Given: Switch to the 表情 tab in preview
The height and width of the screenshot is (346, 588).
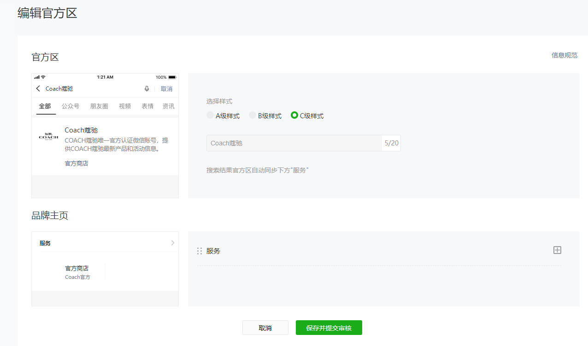Looking at the screenshot, I should click(147, 106).
